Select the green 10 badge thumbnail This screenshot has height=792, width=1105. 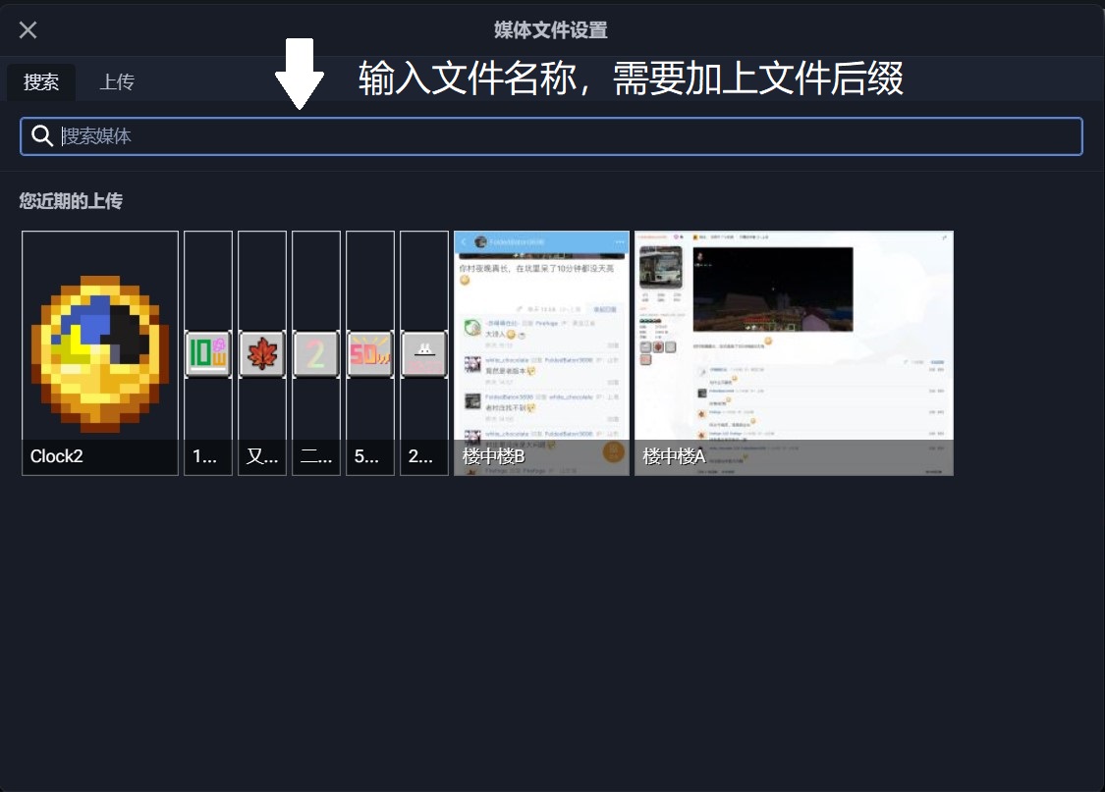click(208, 352)
